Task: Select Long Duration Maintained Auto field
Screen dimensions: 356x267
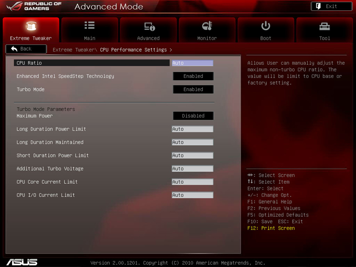Action: [x=192, y=142]
